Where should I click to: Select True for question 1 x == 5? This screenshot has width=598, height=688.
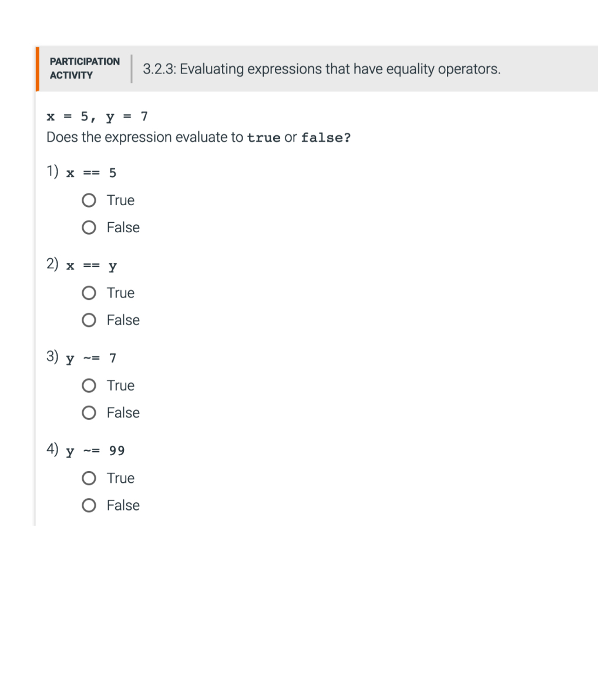(x=89, y=200)
